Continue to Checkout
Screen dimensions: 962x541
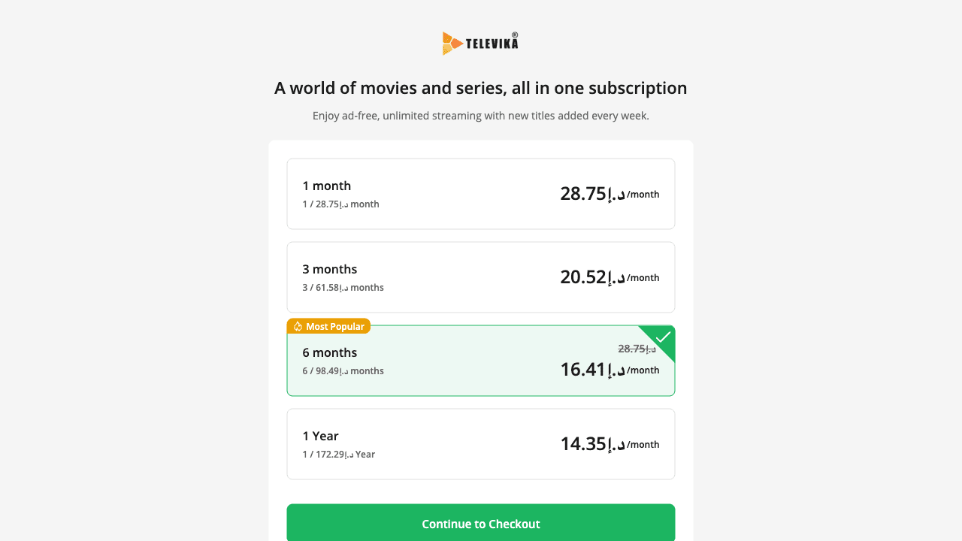coord(481,524)
